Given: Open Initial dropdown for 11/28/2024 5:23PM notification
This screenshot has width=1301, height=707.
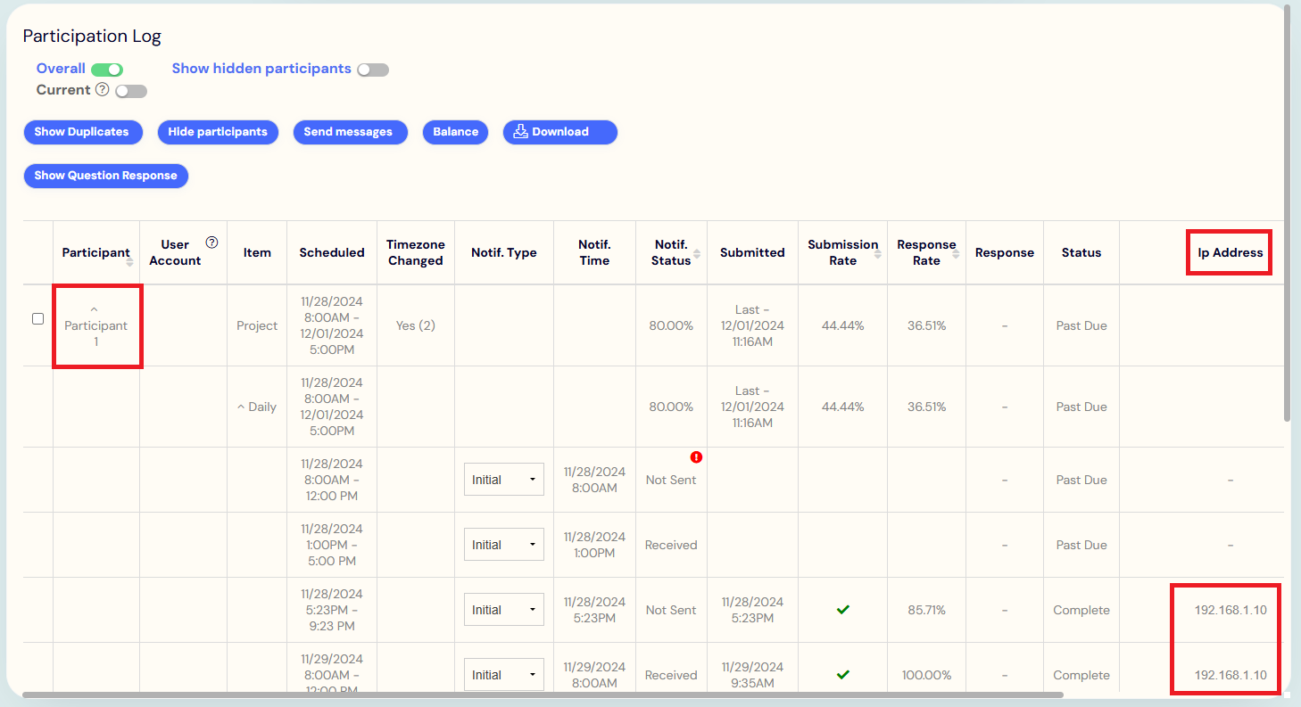Looking at the screenshot, I should [x=504, y=610].
